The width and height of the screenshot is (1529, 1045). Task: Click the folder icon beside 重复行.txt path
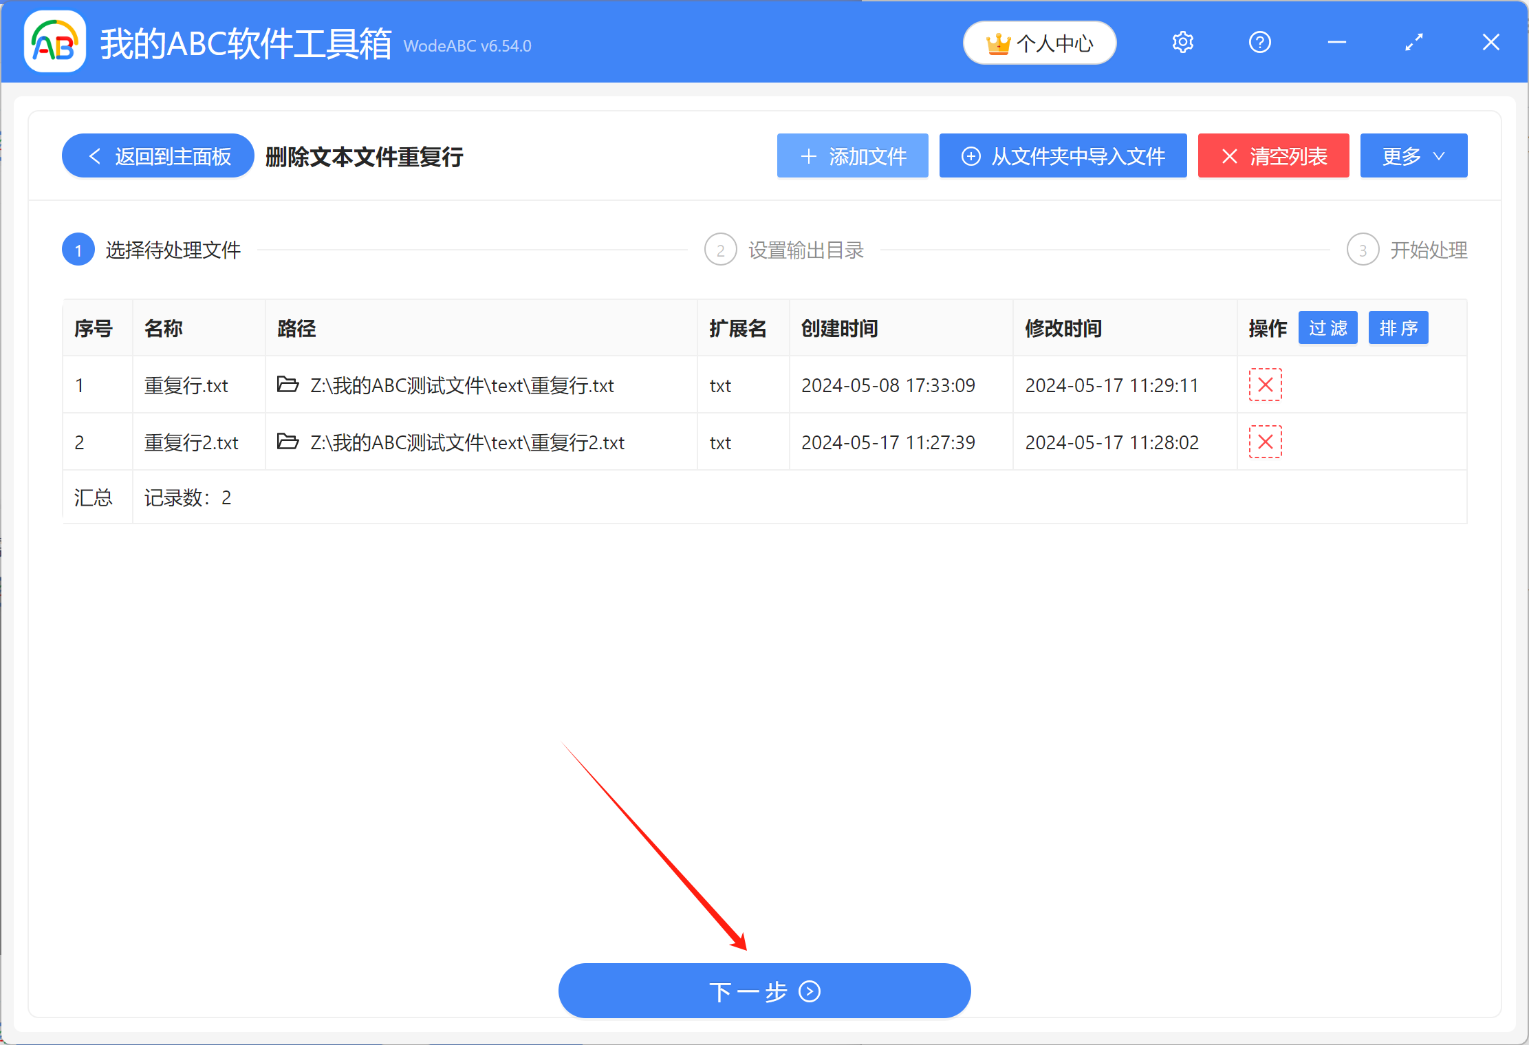[x=288, y=385]
